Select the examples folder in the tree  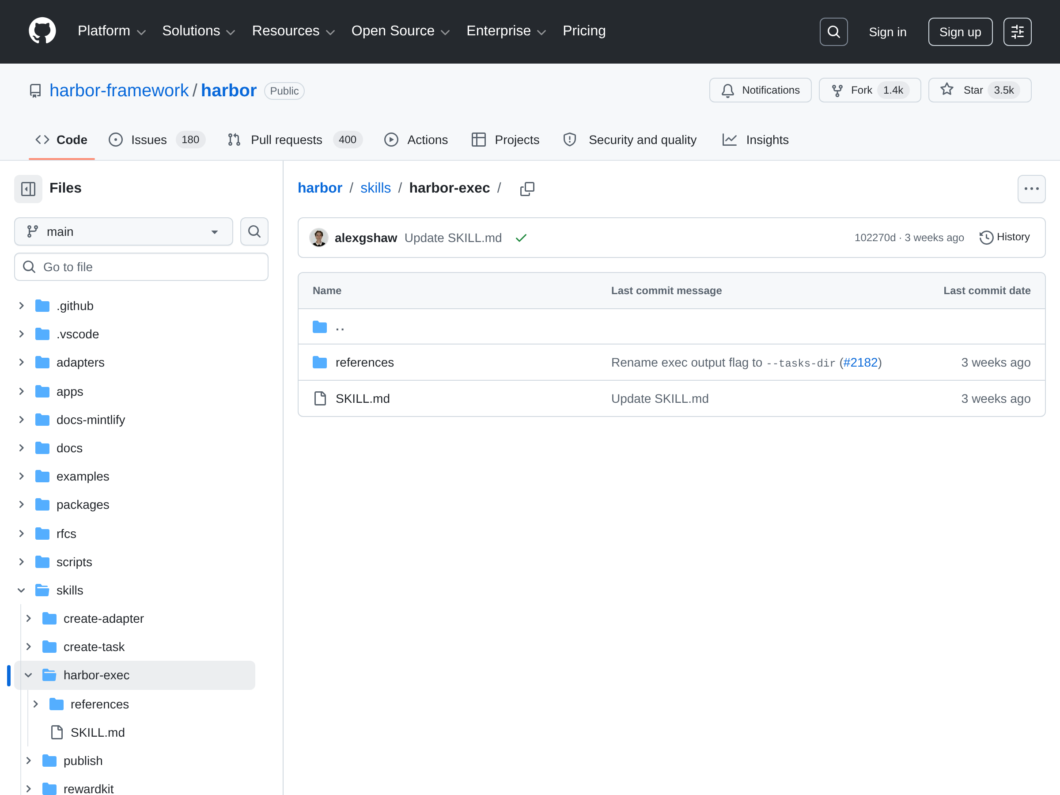point(83,476)
